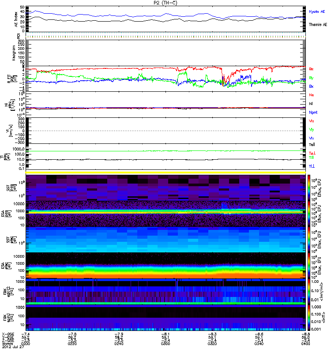Click the red Vix velocity legend label
The image size is (331, 353).
(x=312, y=121)
